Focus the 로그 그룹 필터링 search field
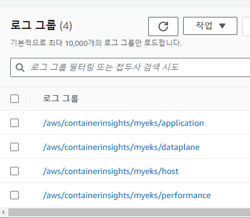 click(130, 67)
